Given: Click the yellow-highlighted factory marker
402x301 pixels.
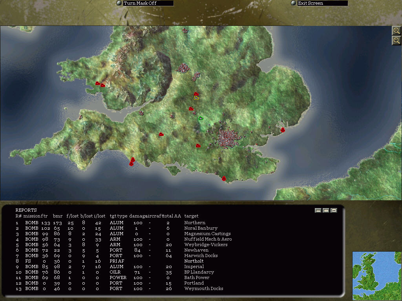Looking at the screenshot, I should coord(196,97).
